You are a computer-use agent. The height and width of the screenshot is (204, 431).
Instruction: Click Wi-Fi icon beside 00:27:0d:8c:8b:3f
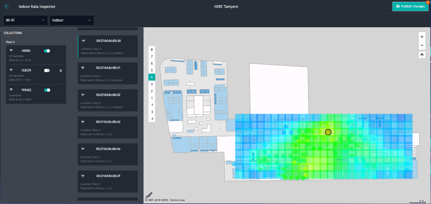83,176
